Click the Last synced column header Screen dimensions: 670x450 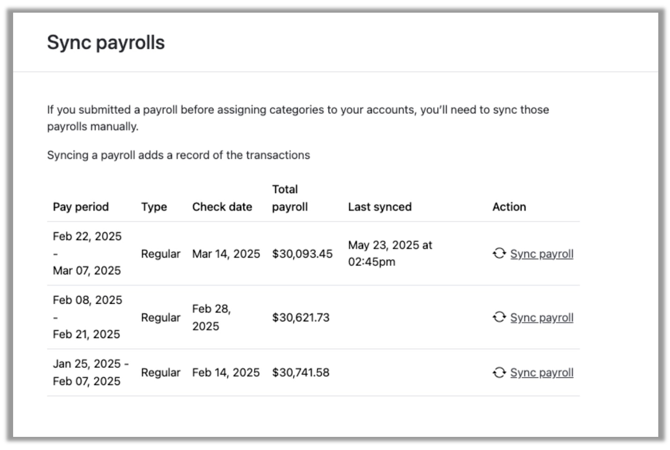(x=380, y=207)
